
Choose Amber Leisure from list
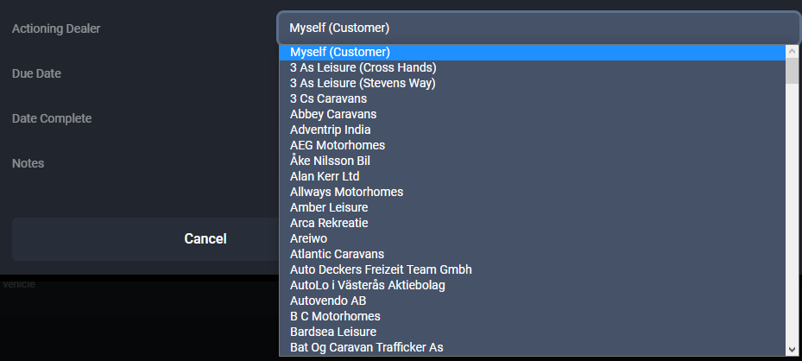pos(329,207)
